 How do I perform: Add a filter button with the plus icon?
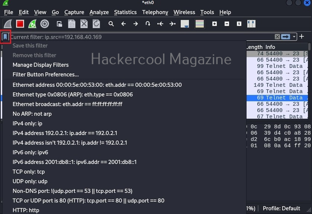click(302, 36)
